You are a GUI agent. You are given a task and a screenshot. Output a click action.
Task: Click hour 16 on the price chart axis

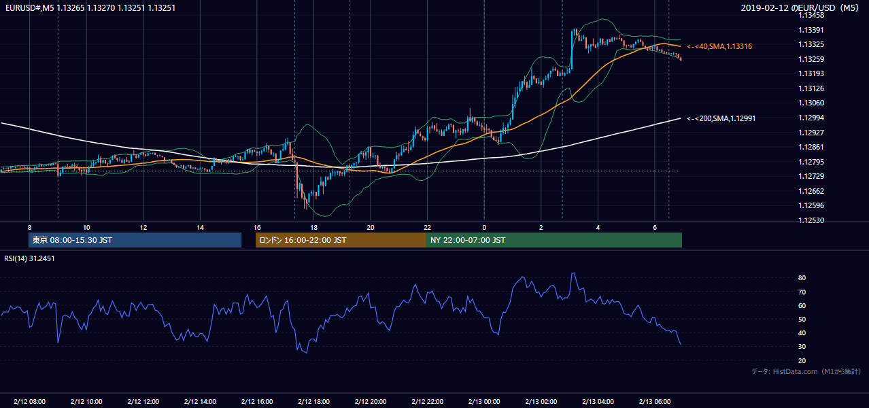257,227
